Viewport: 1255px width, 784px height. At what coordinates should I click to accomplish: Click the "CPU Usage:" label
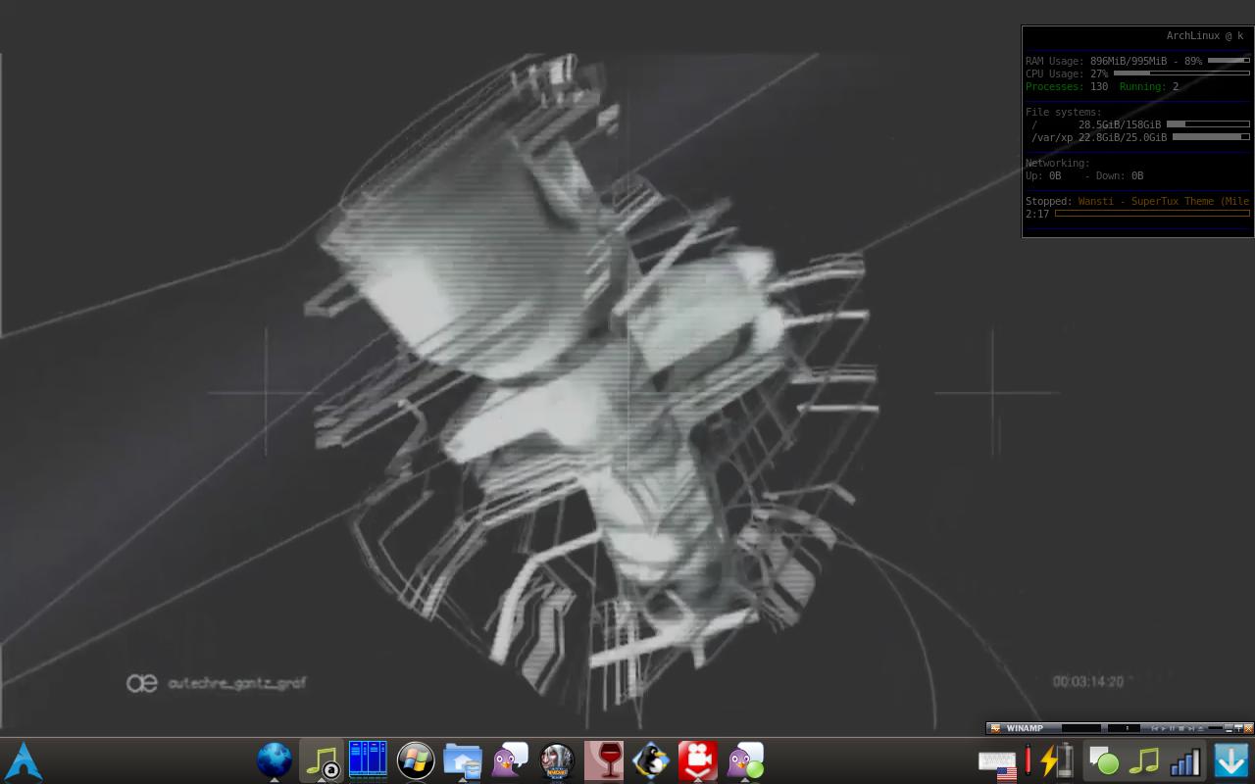tap(1055, 73)
